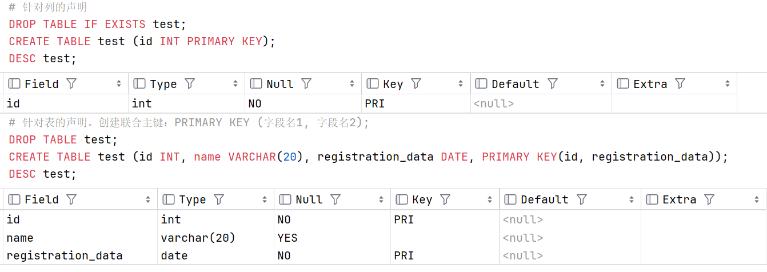Open filter for Field column in first table
This screenshot has width=767, height=272.
point(71,84)
